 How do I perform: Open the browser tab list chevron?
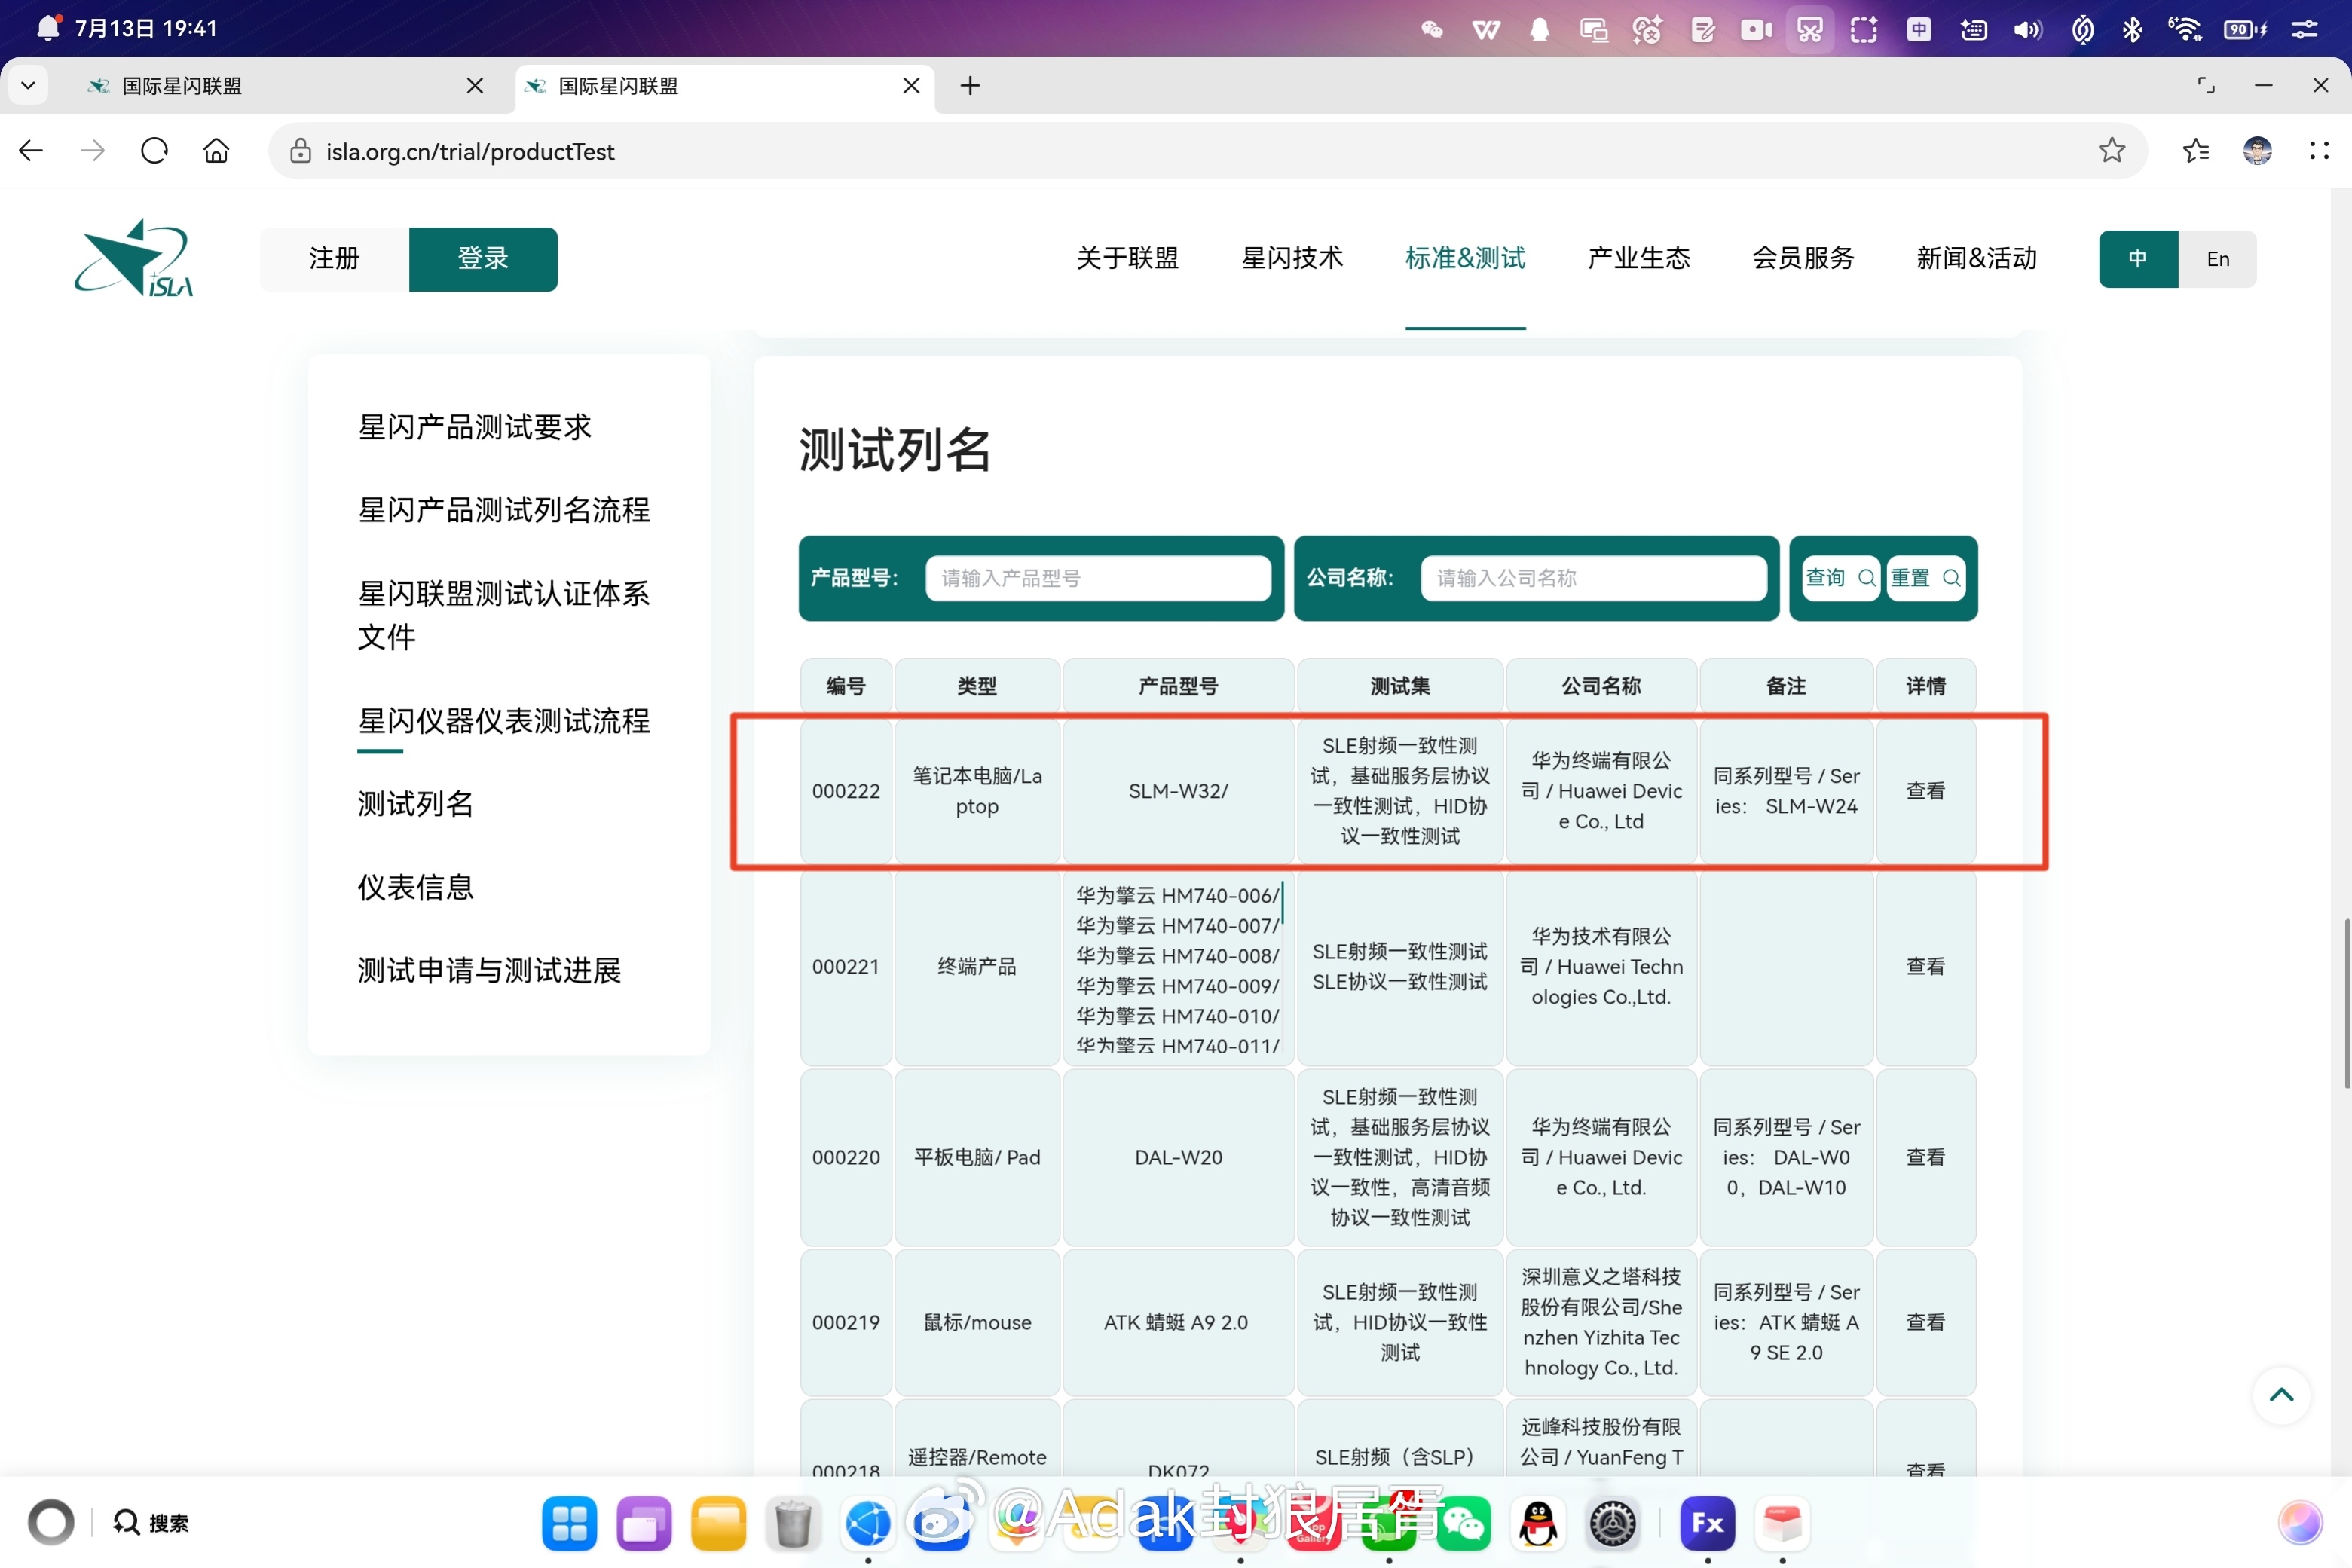pyautogui.click(x=28, y=85)
